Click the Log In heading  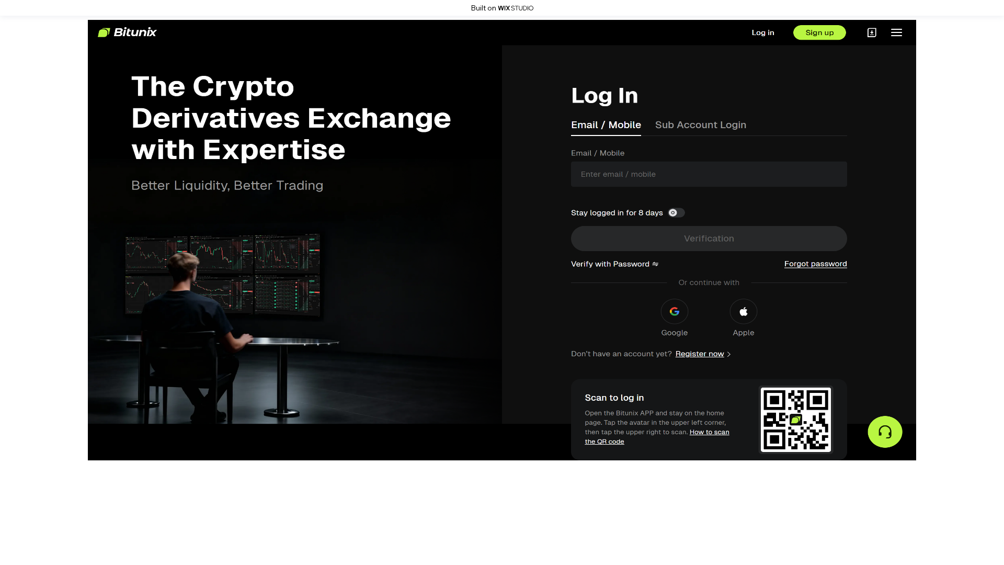click(x=604, y=96)
